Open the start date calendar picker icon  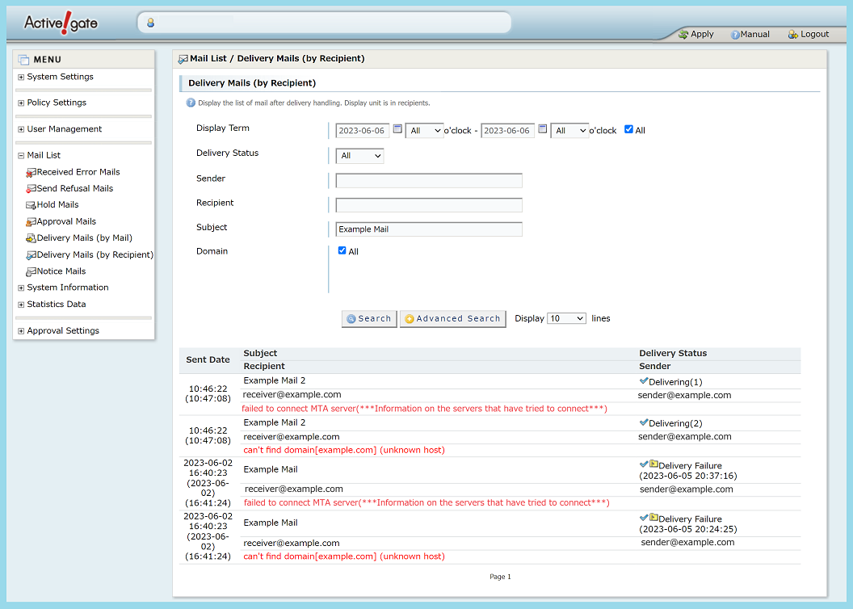pyautogui.click(x=397, y=129)
